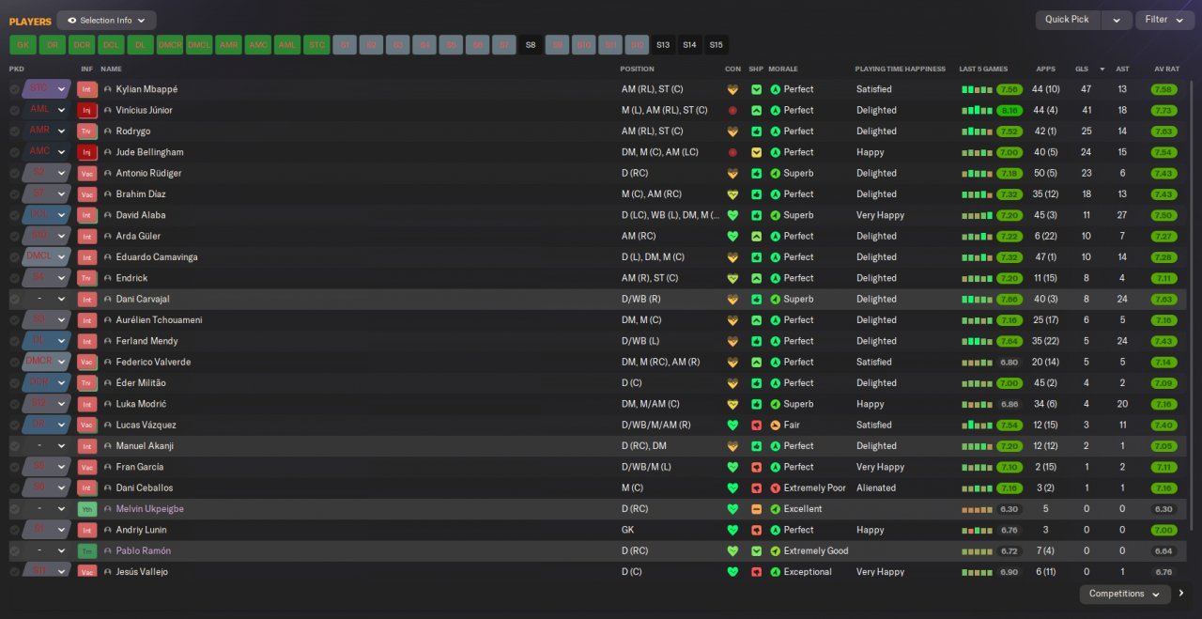Viewport: 1202px width, 619px height.
Task: Toggle pick checkmark for Pablo Ramón
Action: tap(14, 550)
